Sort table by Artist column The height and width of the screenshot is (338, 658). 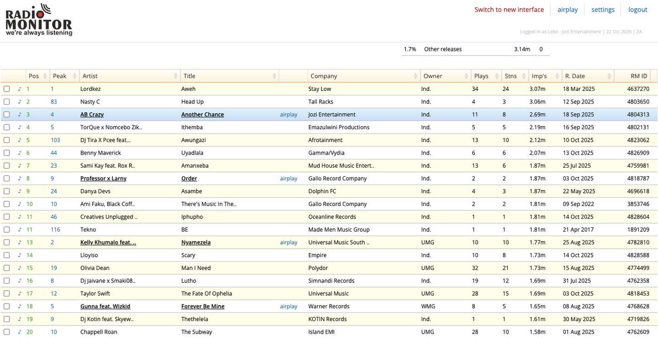point(129,76)
